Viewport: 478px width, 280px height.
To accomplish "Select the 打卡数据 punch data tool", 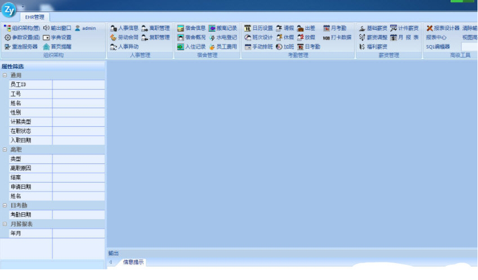I will 337,37.
